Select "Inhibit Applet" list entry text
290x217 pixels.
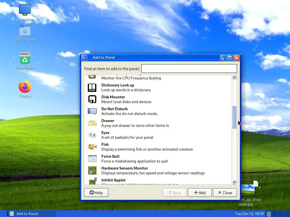(113, 180)
